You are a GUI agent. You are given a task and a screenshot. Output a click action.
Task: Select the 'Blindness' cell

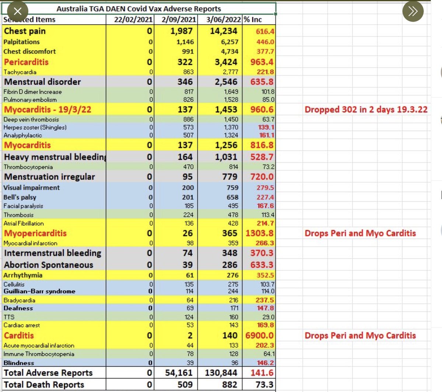19,363
